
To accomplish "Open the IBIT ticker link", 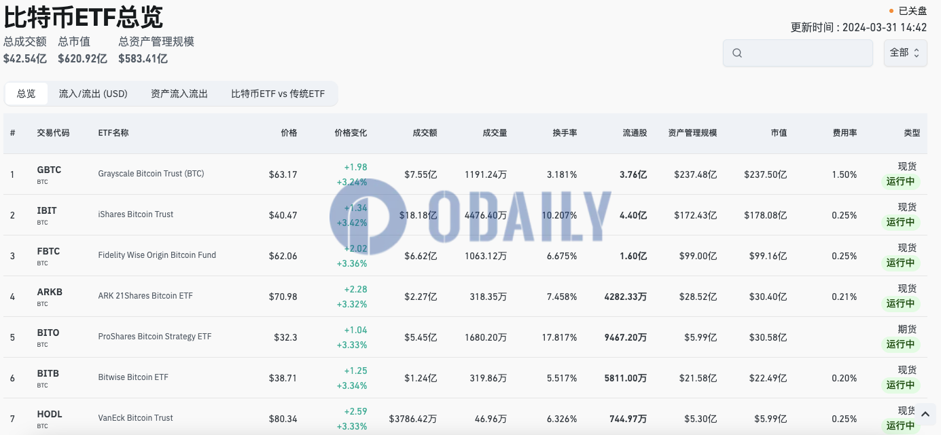I will (47, 210).
